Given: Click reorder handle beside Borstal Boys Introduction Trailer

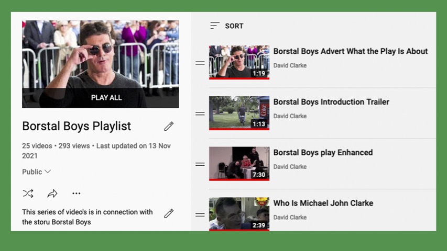Looking at the screenshot, I should pyautogui.click(x=200, y=113).
